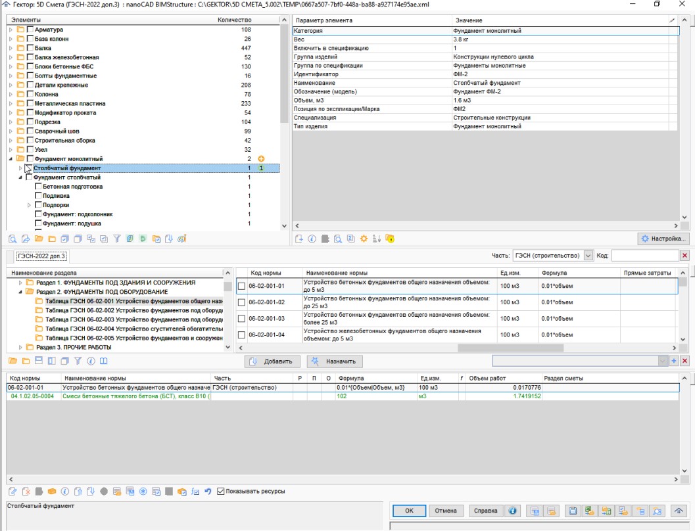Click the orange gear icon in the parameters toolbar
The image size is (695, 531).
364,239
